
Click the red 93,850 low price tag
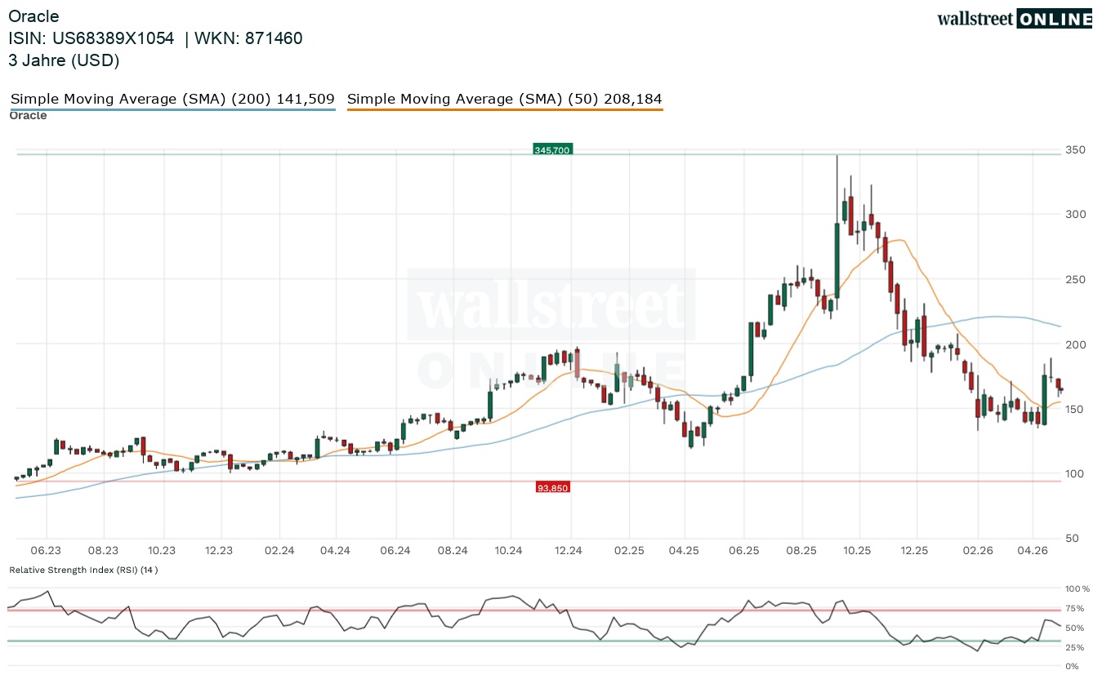coord(552,487)
